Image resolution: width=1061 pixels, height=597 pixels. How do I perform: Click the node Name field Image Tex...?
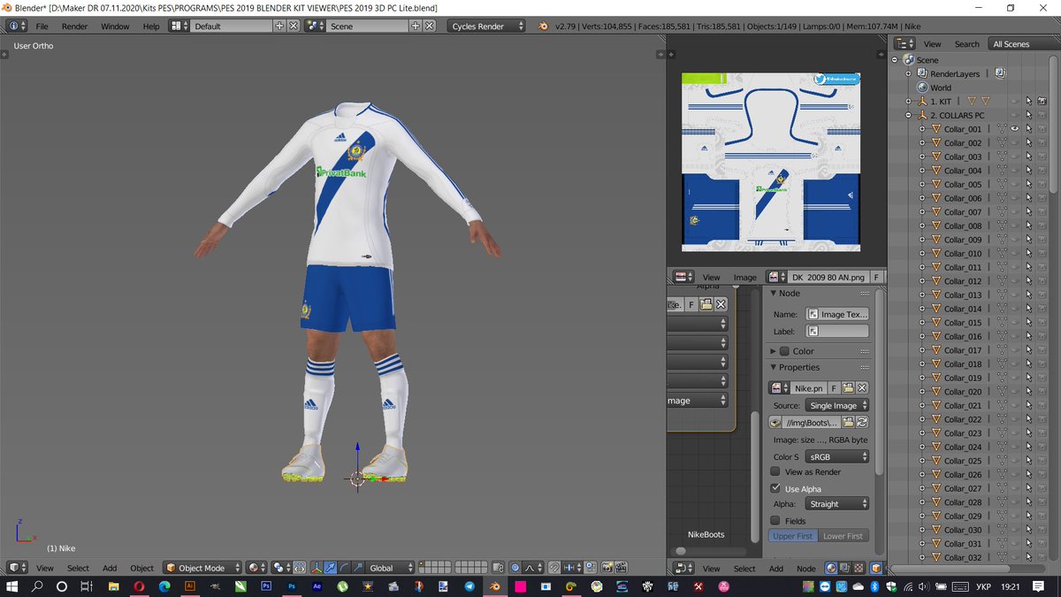[x=836, y=314]
